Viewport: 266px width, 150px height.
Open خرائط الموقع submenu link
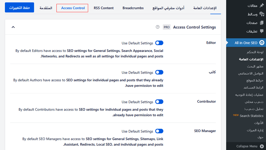coord(255,81)
